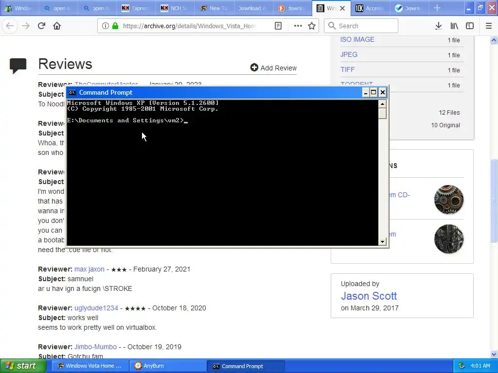Click the Add Review link text
This screenshot has height=373, width=498.
[x=279, y=68]
